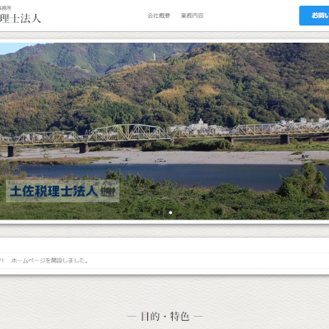Screen dimensions: 329x329
Task: Click the 目的・特色 section heading
Action: (164, 317)
